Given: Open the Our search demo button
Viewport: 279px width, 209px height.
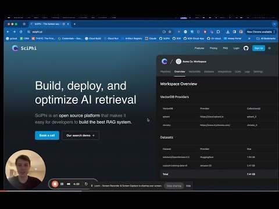Looking at the screenshot, I should (80, 135).
